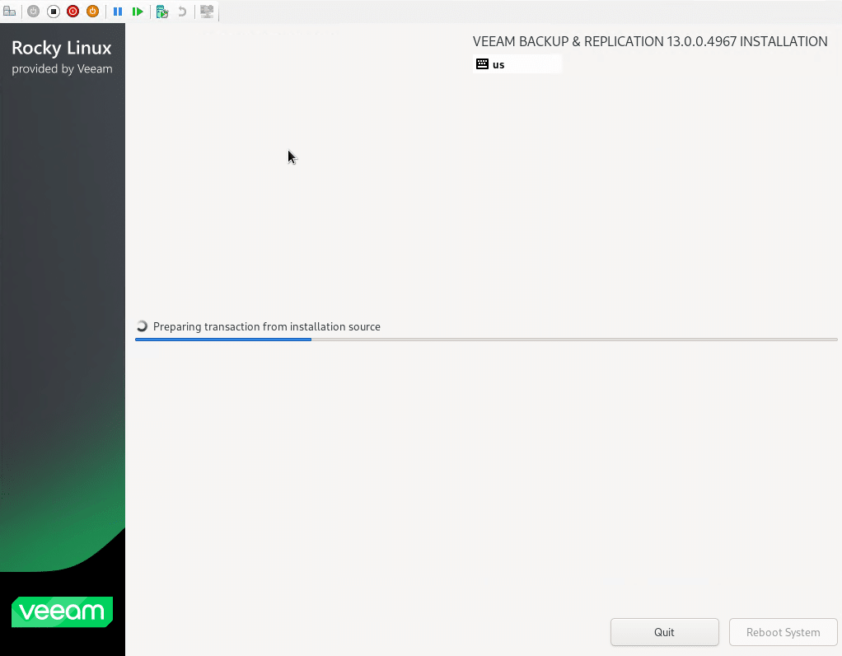Turn off the VM with the black square icon
Image resolution: width=842 pixels, height=656 pixels.
click(54, 12)
